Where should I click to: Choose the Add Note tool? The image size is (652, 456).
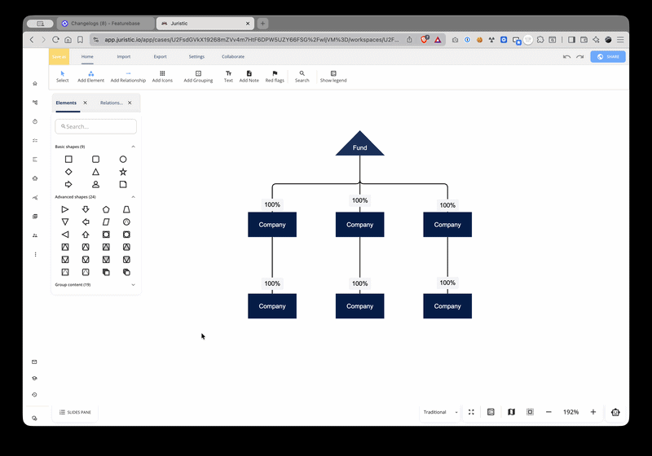tap(249, 76)
